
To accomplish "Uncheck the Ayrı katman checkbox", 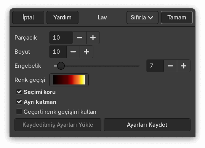I will (x=19, y=102).
